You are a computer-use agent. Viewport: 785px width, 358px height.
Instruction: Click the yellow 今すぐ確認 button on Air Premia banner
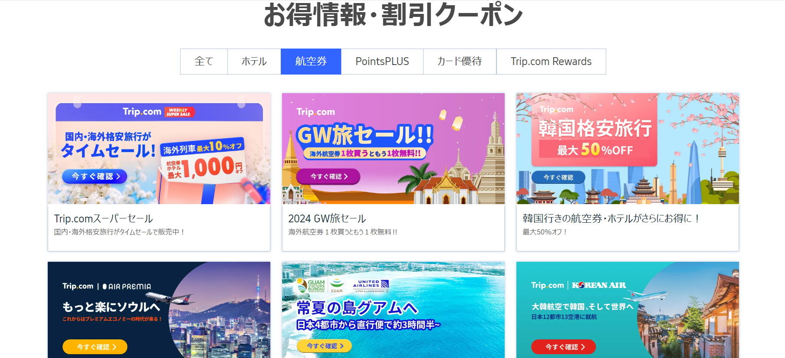pyautogui.click(x=95, y=347)
